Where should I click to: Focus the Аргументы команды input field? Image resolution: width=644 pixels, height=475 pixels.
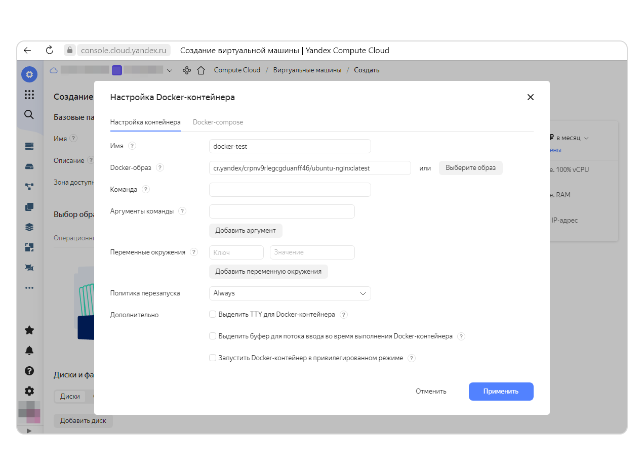282,211
